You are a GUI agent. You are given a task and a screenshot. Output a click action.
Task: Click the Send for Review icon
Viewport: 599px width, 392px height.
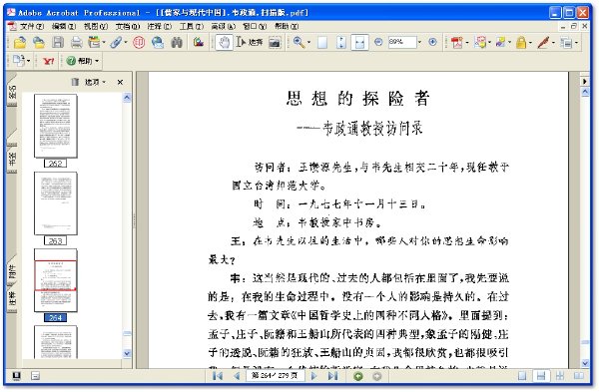(500, 42)
